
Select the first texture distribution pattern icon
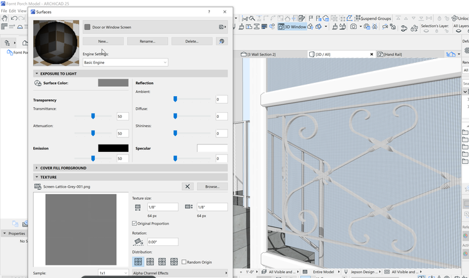(138, 262)
